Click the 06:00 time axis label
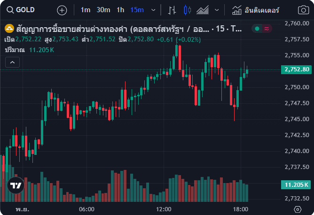Image resolution: width=314 pixels, height=215 pixels. (86, 209)
